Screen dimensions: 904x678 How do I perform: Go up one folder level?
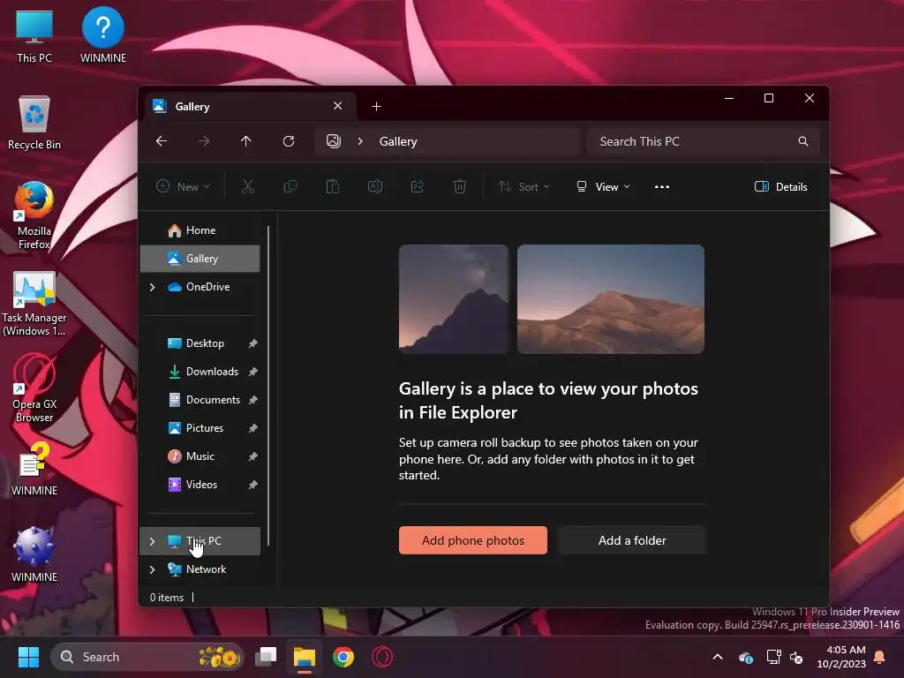pos(246,141)
